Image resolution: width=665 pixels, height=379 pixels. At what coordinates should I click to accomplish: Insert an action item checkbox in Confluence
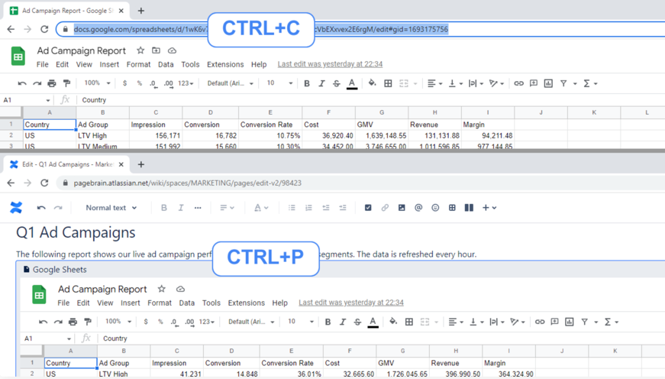click(x=368, y=208)
